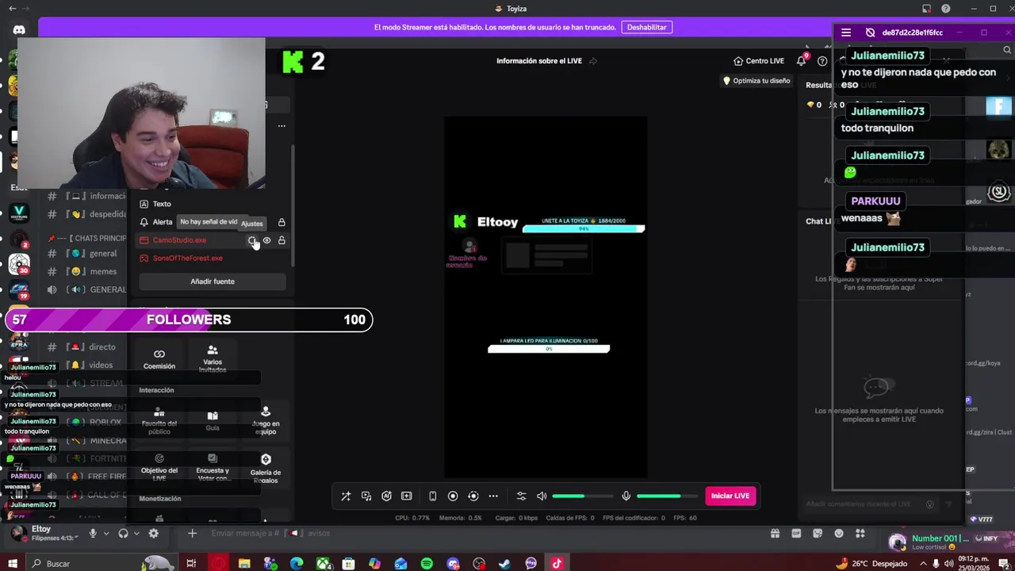Open Discord home icon in sidebar
This screenshot has height=571, width=1015.
tap(19, 30)
